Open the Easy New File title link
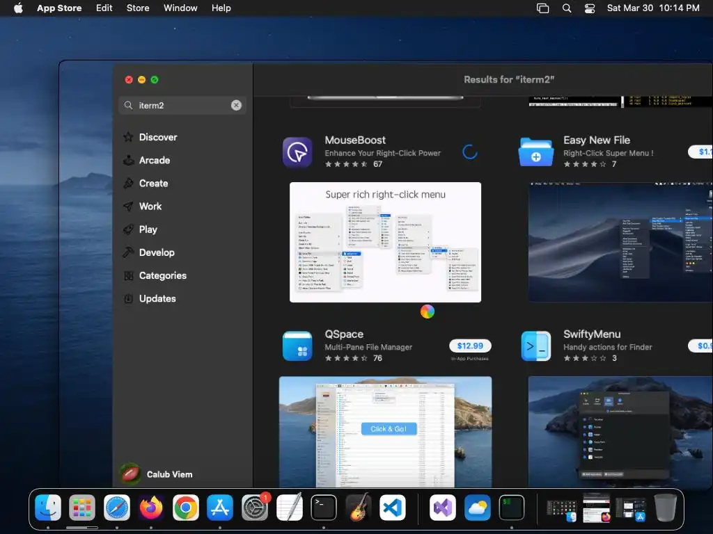This screenshot has width=713, height=534. (x=597, y=140)
